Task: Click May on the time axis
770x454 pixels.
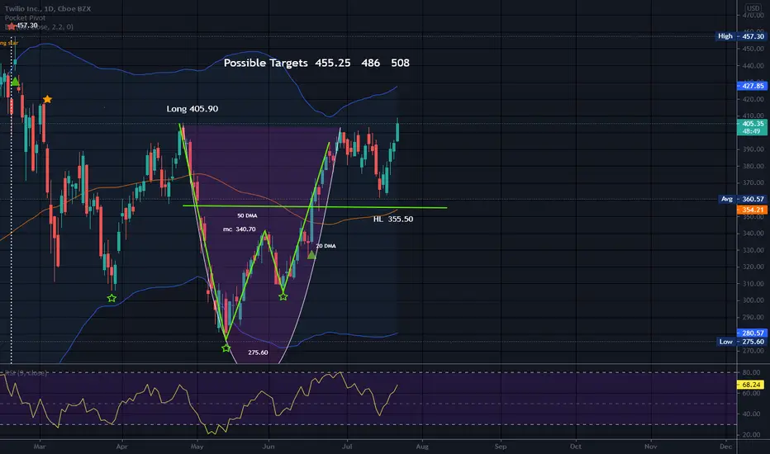Action: pos(197,446)
